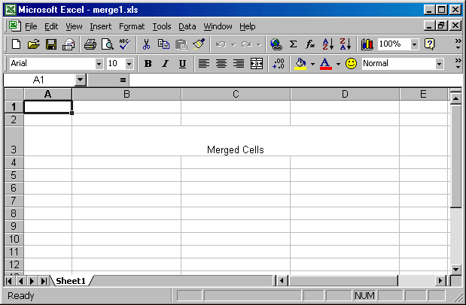Switch to the Sheet1 tab
Image resolution: width=466 pixels, height=305 pixels.
[70, 280]
